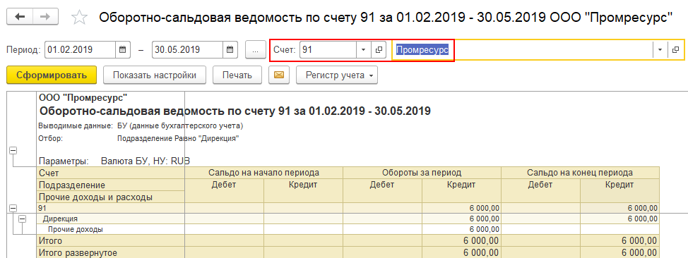Click Показать настройки button
The image size is (688, 258).
pos(155,75)
